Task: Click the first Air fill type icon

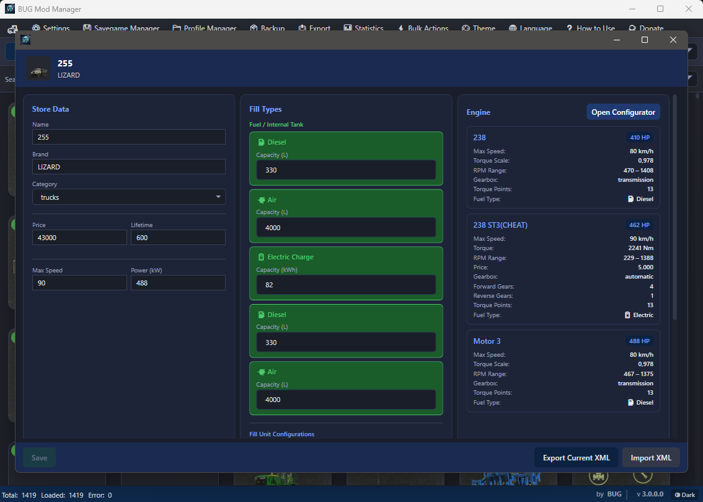Action: click(x=261, y=200)
